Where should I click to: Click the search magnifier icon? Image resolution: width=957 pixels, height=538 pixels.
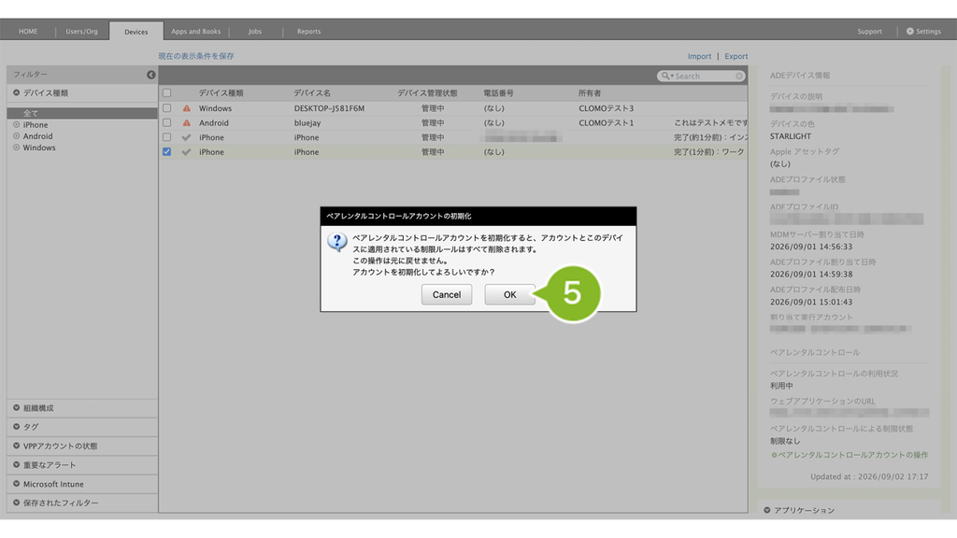click(x=665, y=76)
